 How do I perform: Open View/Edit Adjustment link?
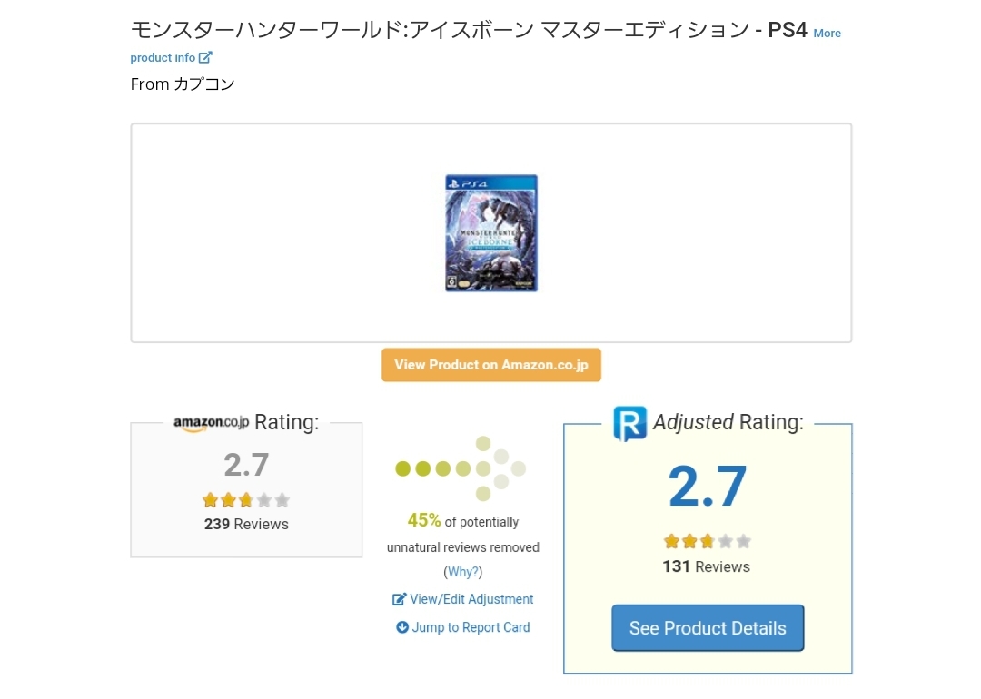click(x=471, y=599)
